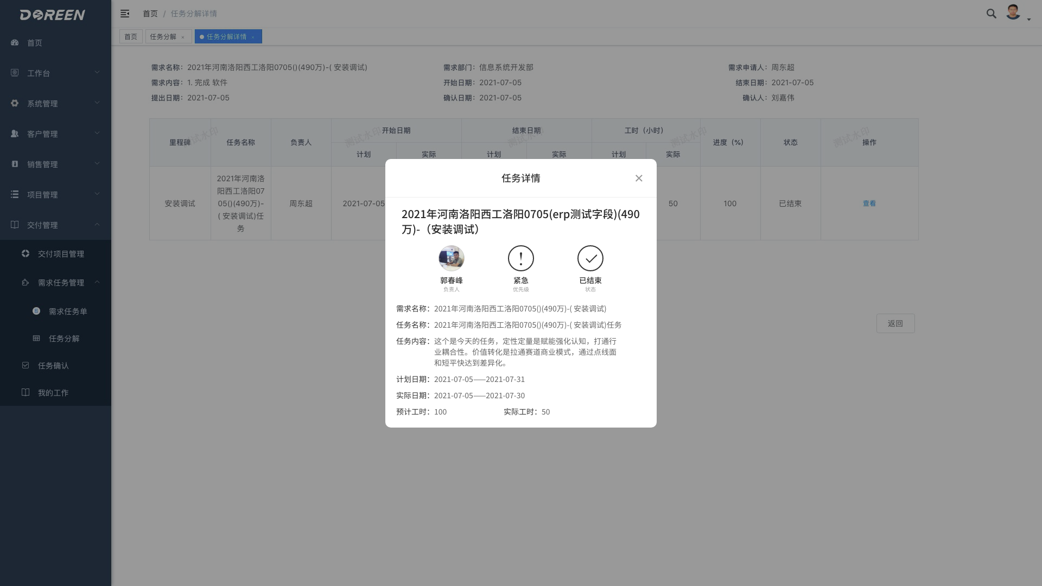Expand the 销售管理 menu chevron
Image resolution: width=1042 pixels, height=586 pixels.
click(97, 163)
